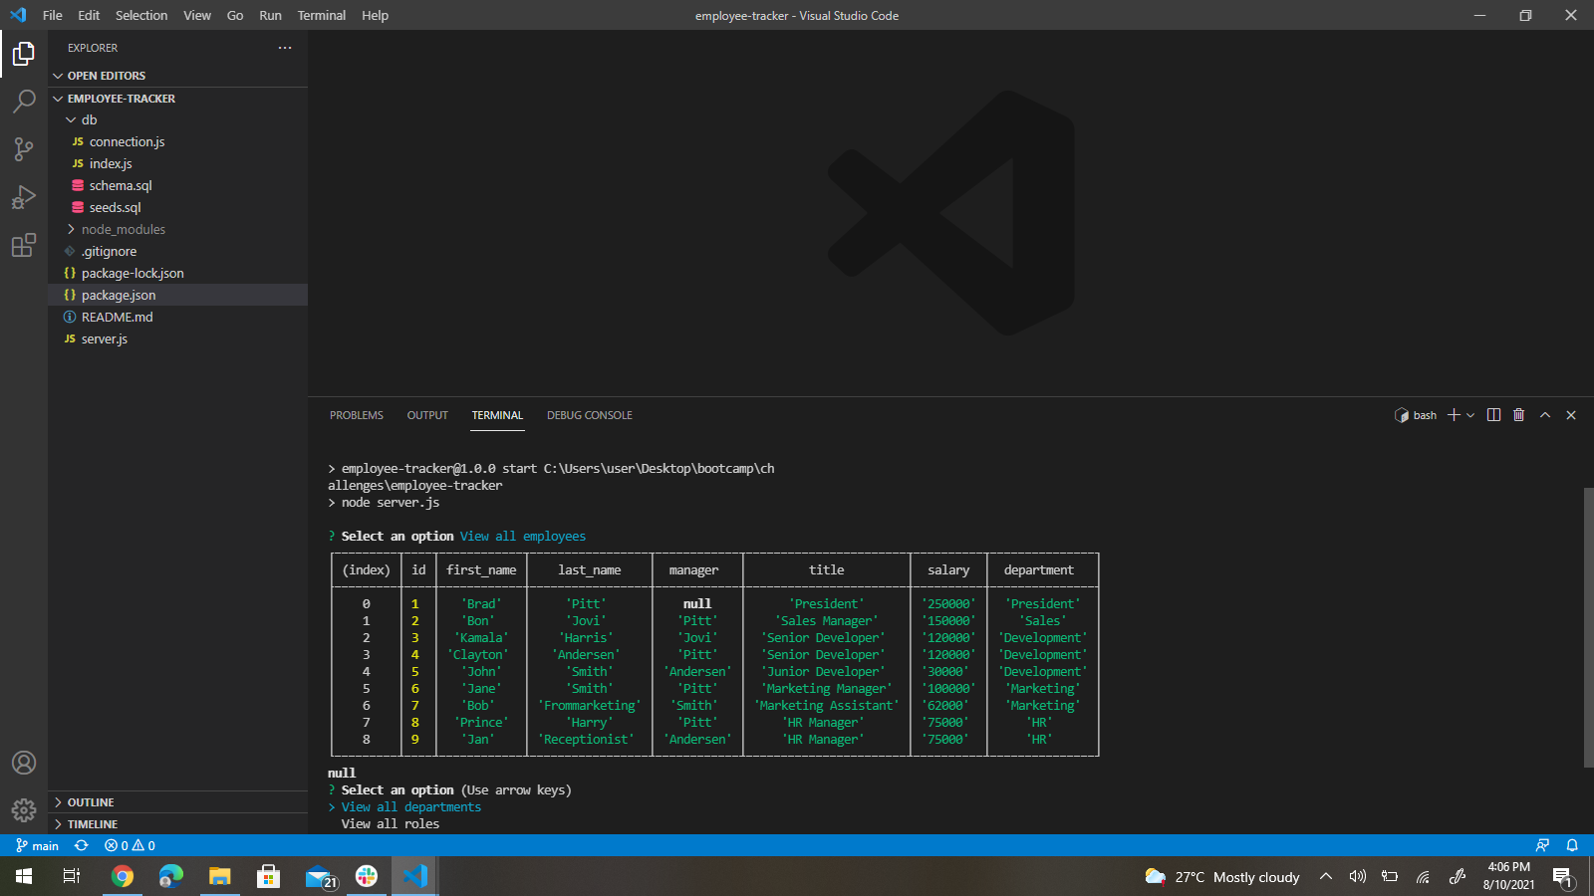Toggle the panel to maximized with the chevron
This screenshot has height=896, width=1594.
tap(1544, 415)
